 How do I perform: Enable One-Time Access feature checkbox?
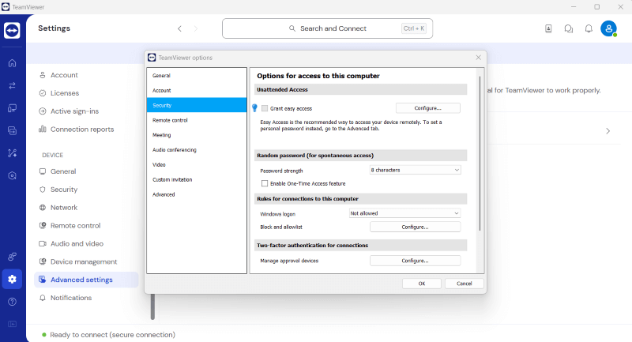tap(265, 183)
